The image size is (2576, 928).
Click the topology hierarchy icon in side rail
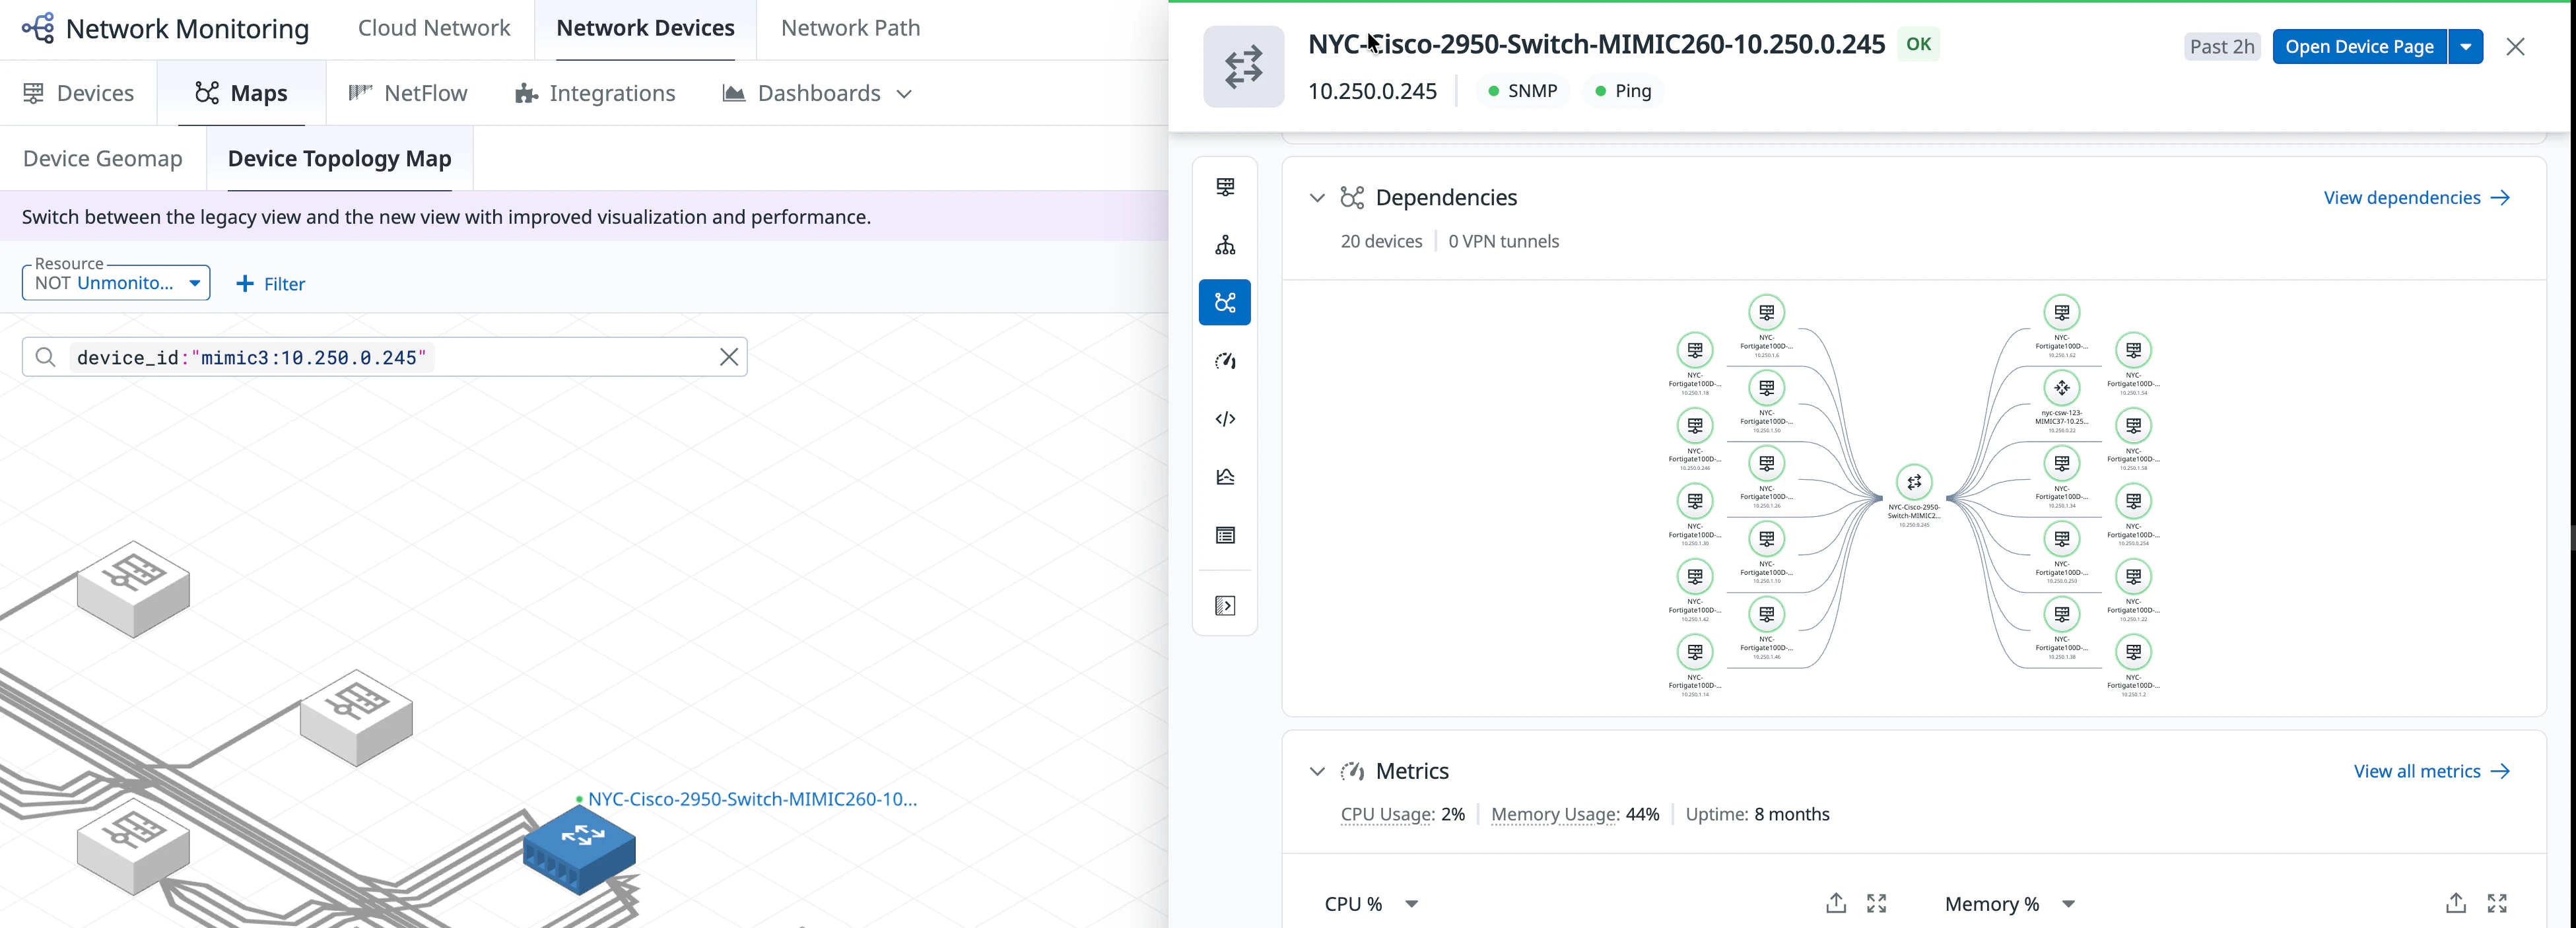point(1224,245)
